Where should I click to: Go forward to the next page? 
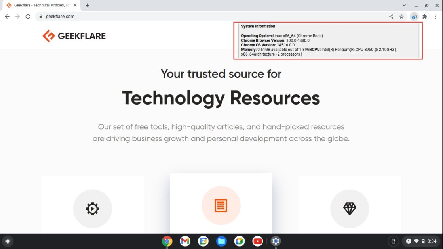pos(17,16)
